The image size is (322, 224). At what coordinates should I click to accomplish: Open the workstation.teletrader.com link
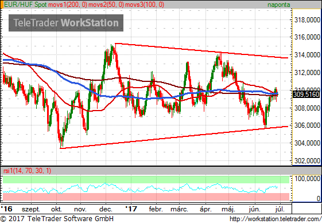(275, 219)
